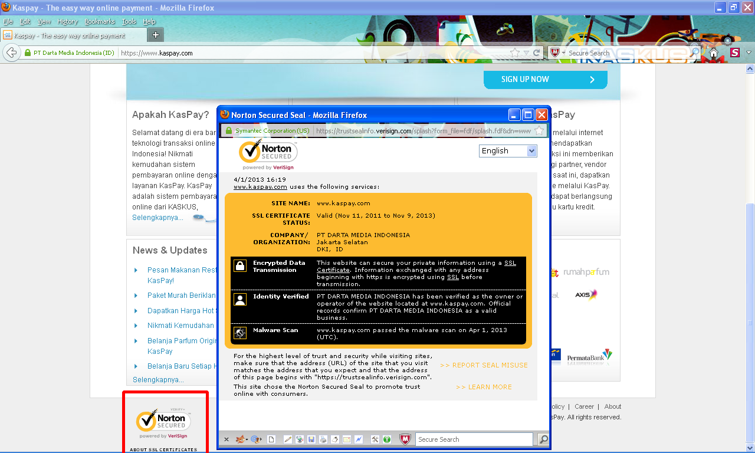Click the Norton Secured logo in popup
Image resolution: width=755 pixels, height=453 pixels.
268,155
